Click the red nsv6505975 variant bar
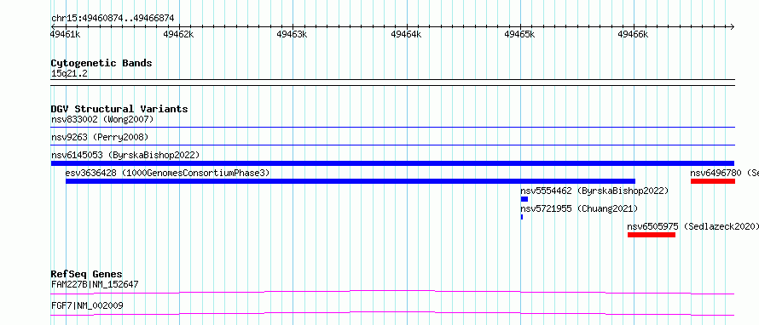This screenshot has width=759, height=325. click(651, 235)
